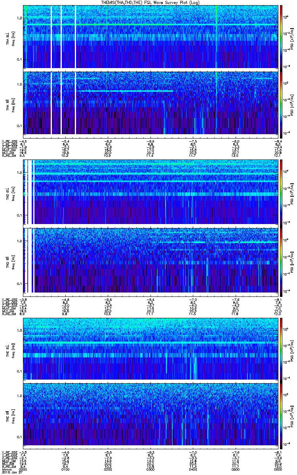Click the 0200 time tick label
This screenshot has height=475, width=297.
tap(108, 469)
